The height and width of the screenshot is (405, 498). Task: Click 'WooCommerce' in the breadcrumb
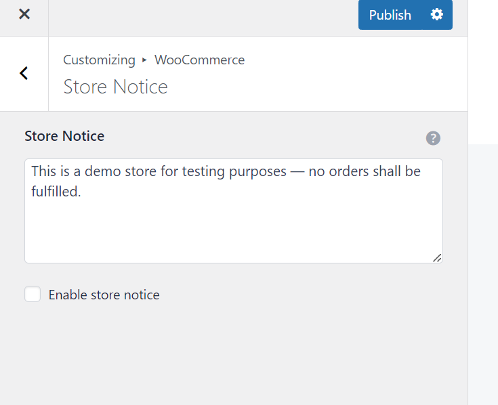[x=199, y=60]
